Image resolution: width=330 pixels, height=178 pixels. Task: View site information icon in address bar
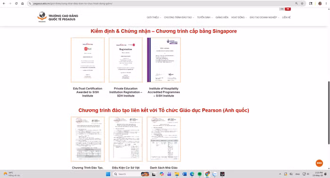pyautogui.click(x=30, y=3)
